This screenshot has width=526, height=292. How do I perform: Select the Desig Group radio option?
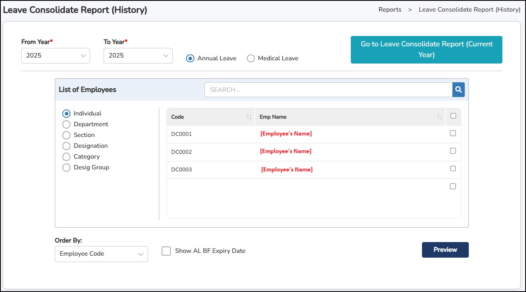[x=66, y=167]
